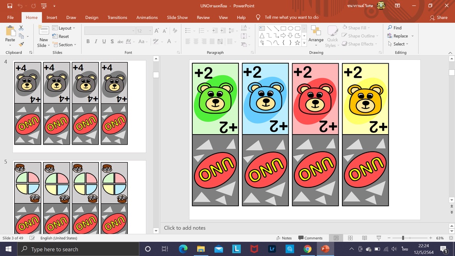Screen dimensions: 455x256
Task: Open Shape Effects dropdown
Action: [359, 44]
